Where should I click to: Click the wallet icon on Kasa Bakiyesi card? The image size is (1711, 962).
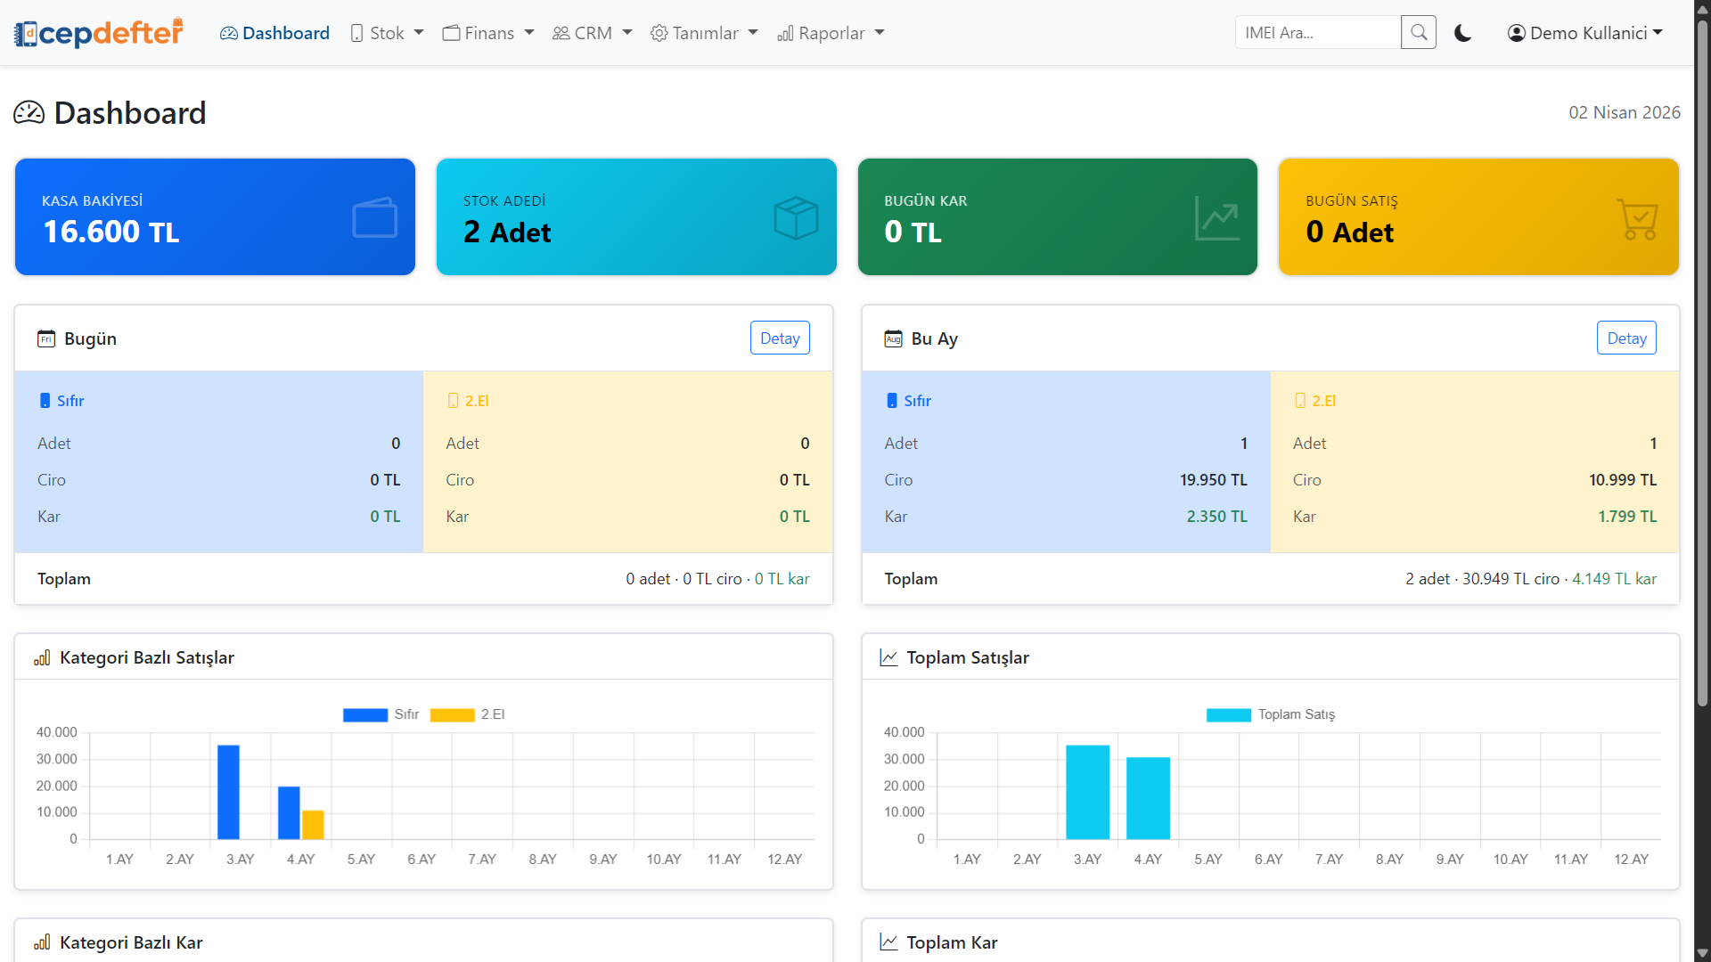(x=374, y=217)
